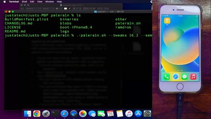Open Calendar showing 26 in Dock
This screenshot has height=119, width=211.
[110, 114]
